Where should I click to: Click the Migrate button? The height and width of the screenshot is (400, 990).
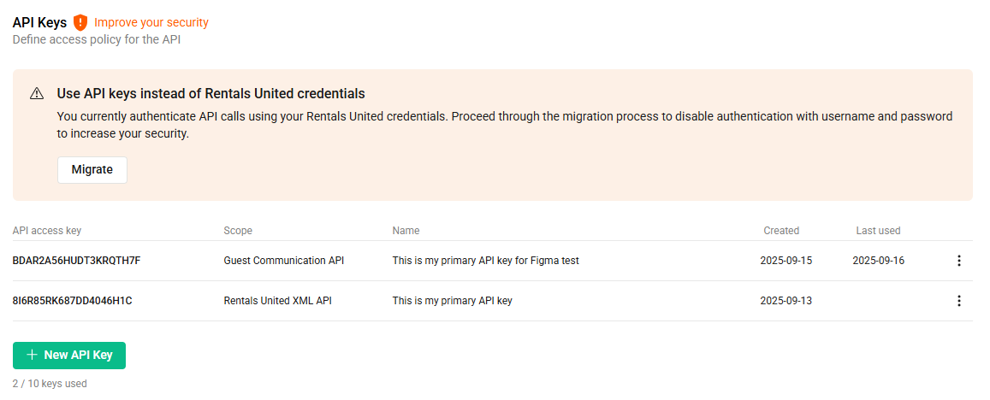coord(92,169)
